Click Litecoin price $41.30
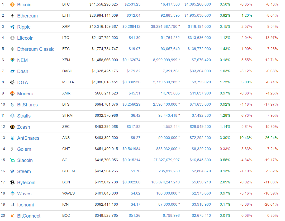 (x=135, y=38)
